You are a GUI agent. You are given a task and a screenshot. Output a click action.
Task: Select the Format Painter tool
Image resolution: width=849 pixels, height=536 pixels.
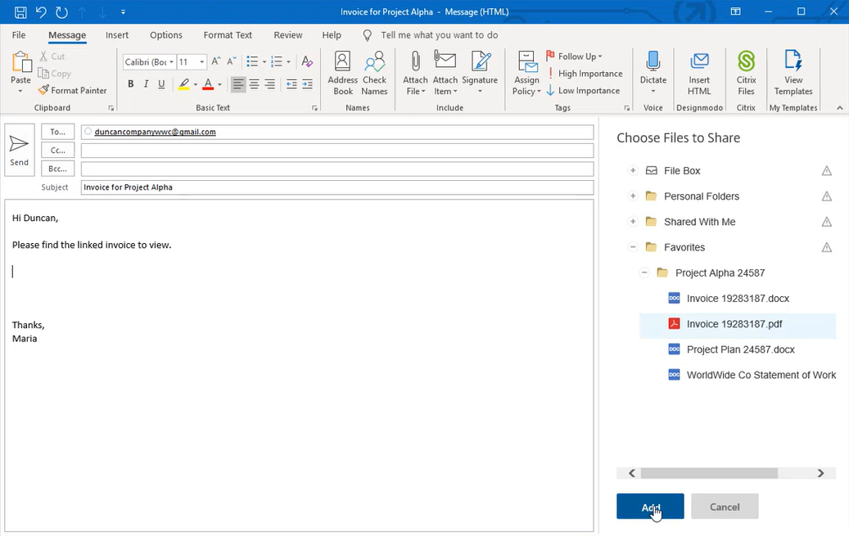[x=72, y=91]
